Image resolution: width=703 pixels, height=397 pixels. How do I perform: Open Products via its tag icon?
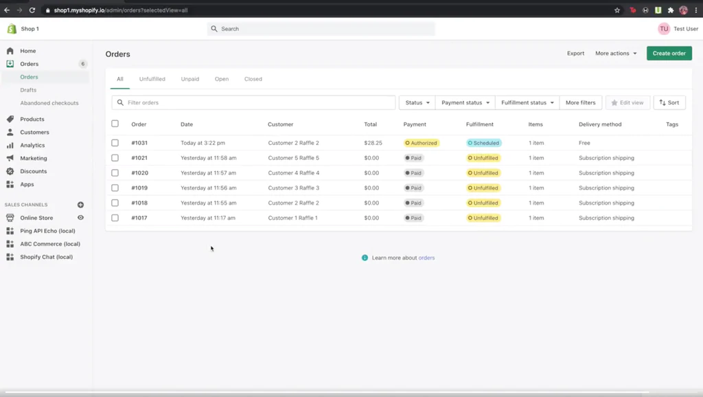(x=10, y=120)
